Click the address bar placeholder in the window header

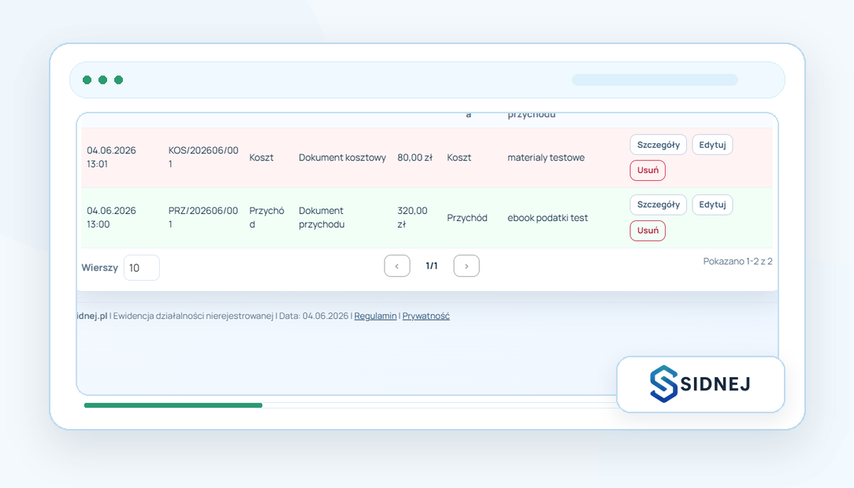click(x=655, y=80)
